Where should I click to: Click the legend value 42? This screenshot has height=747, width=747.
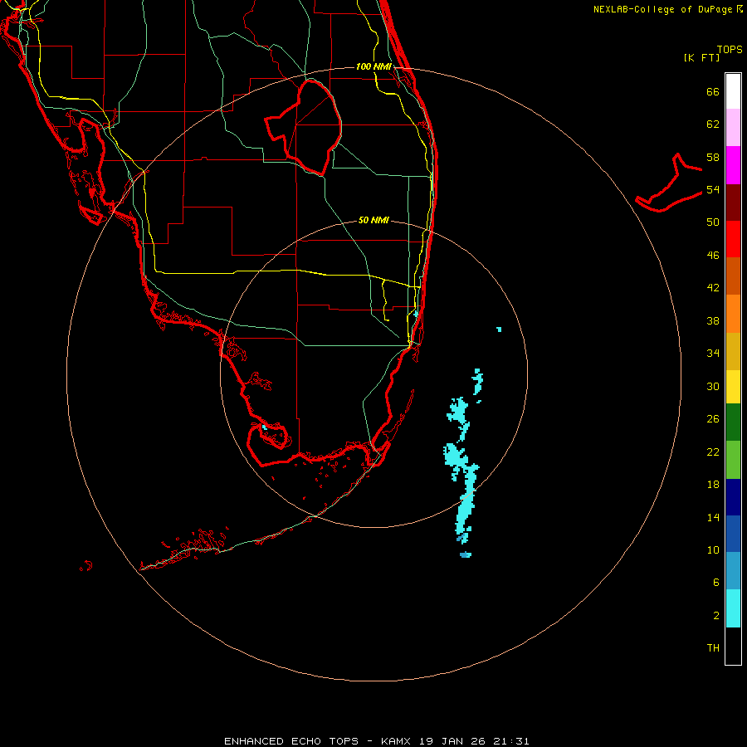713,288
